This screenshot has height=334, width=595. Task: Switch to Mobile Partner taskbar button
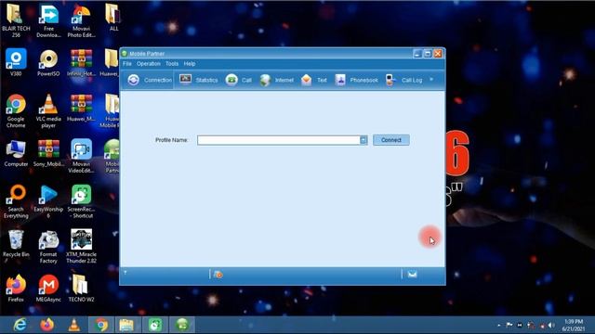(182, 325)
